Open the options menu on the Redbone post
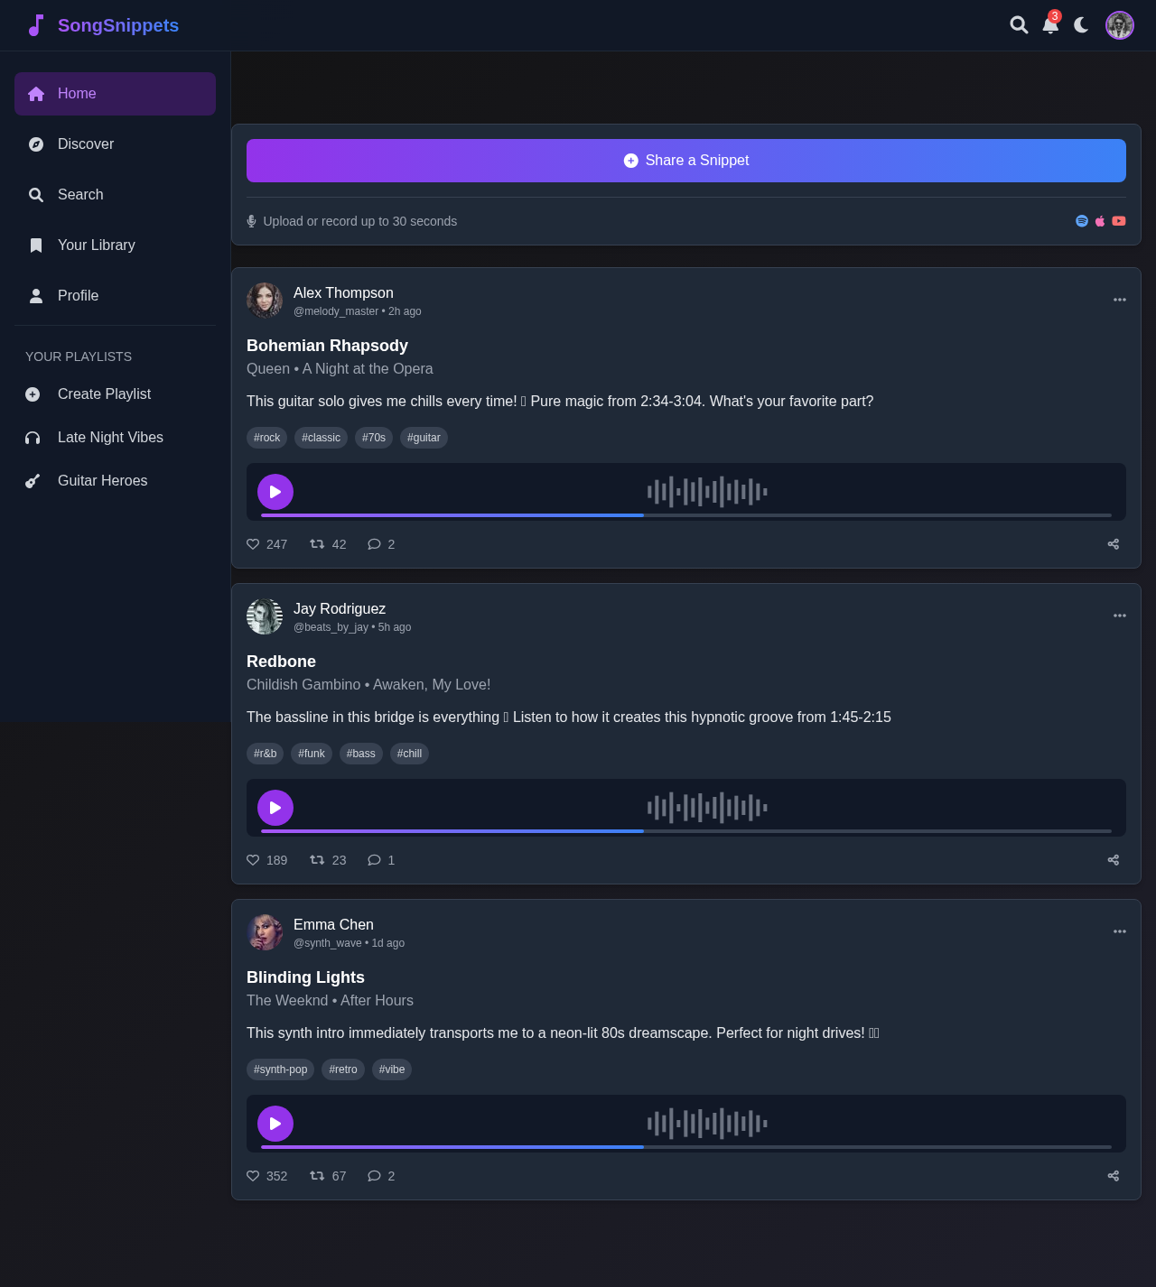 coord(1120,616)
